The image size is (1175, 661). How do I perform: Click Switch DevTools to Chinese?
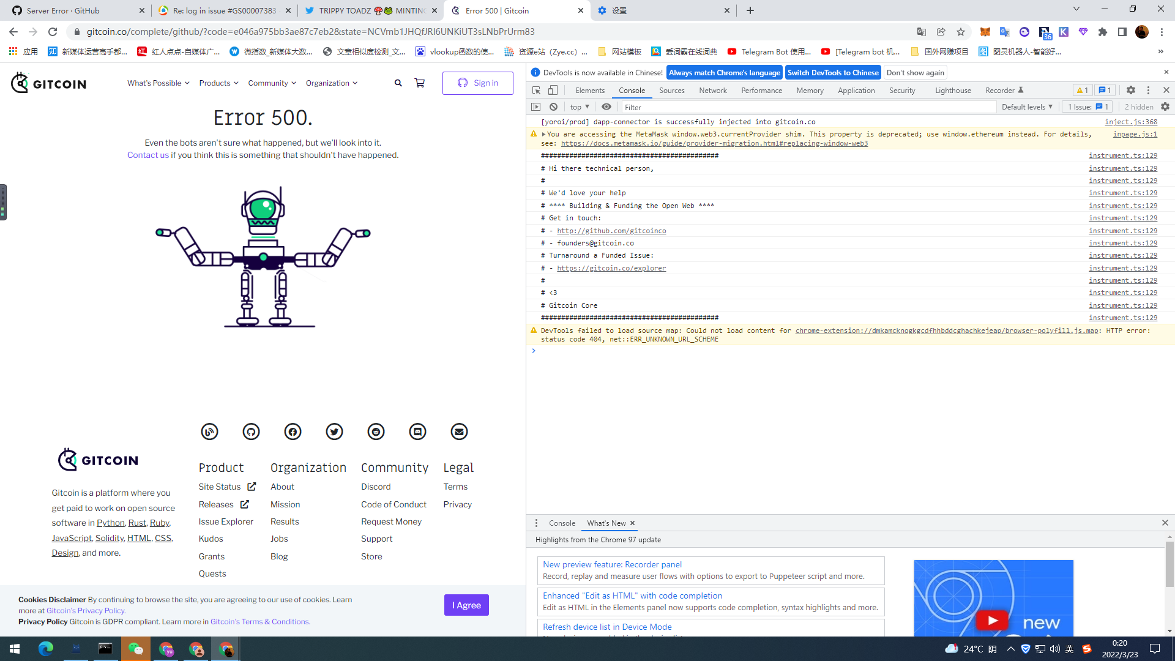tap(833, 73)
